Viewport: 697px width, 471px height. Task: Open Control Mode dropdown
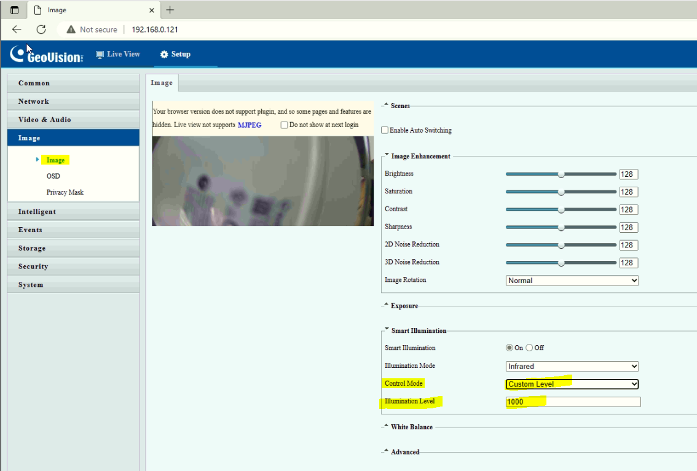(x=572, y=384)
